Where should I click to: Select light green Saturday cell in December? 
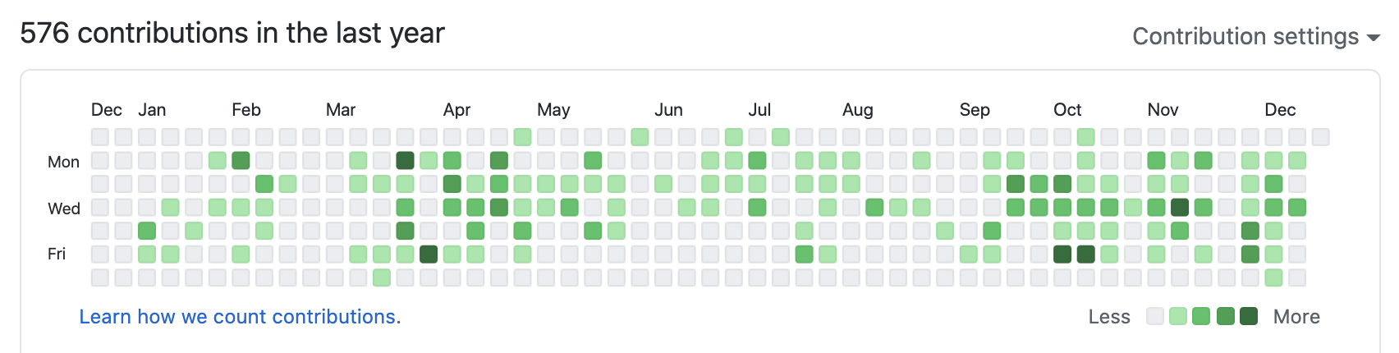(x=1273, y=277)
